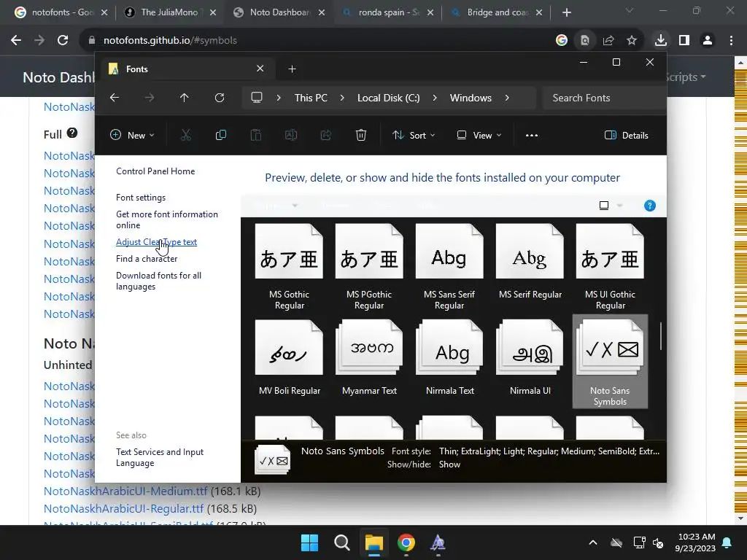Open the View dropdown menu
Viewport: 747px width, 560px height.
tap(479, 135)
